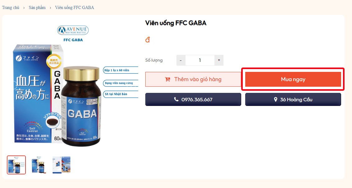Open Sản phẩm breadcrumb link
Screen dimensions: 352x188
pos(37,8)
